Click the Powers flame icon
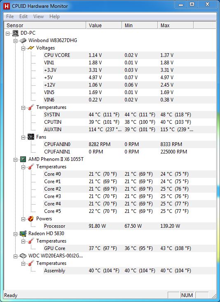Image resolution: width=220 pixels, height=302 pixels. pos(31,219)
